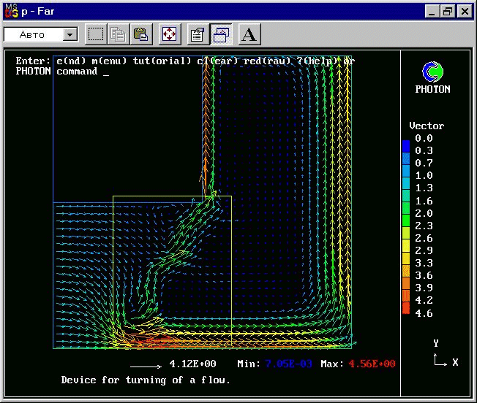Screen dimensions: 477x403
Task: Click the PHOTON command prompt line
Action: coord(62,72)
